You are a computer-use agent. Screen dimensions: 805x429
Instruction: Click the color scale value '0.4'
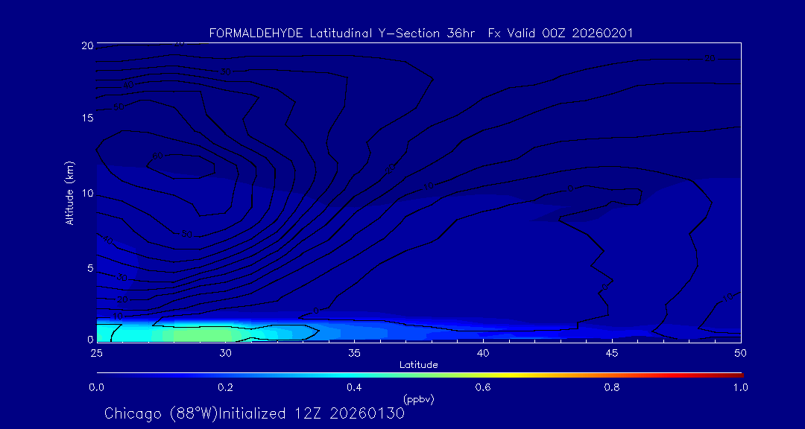[354, 388]
